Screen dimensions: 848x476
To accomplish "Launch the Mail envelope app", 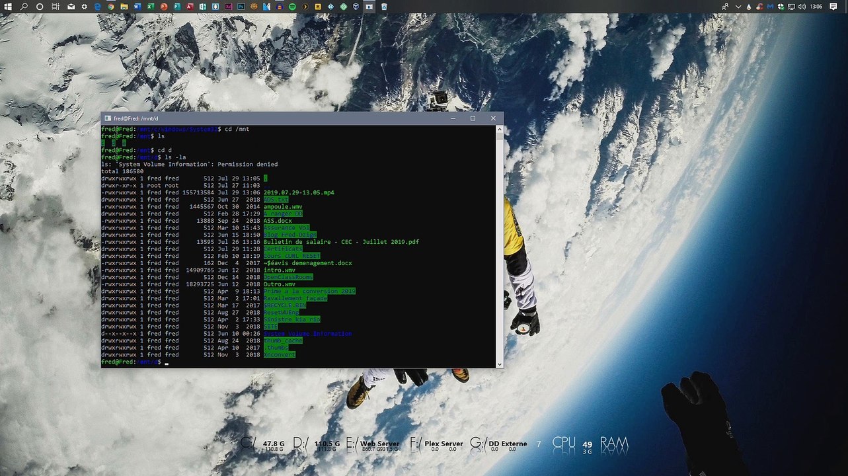I will pyautogui.click(x=71, y=7).
